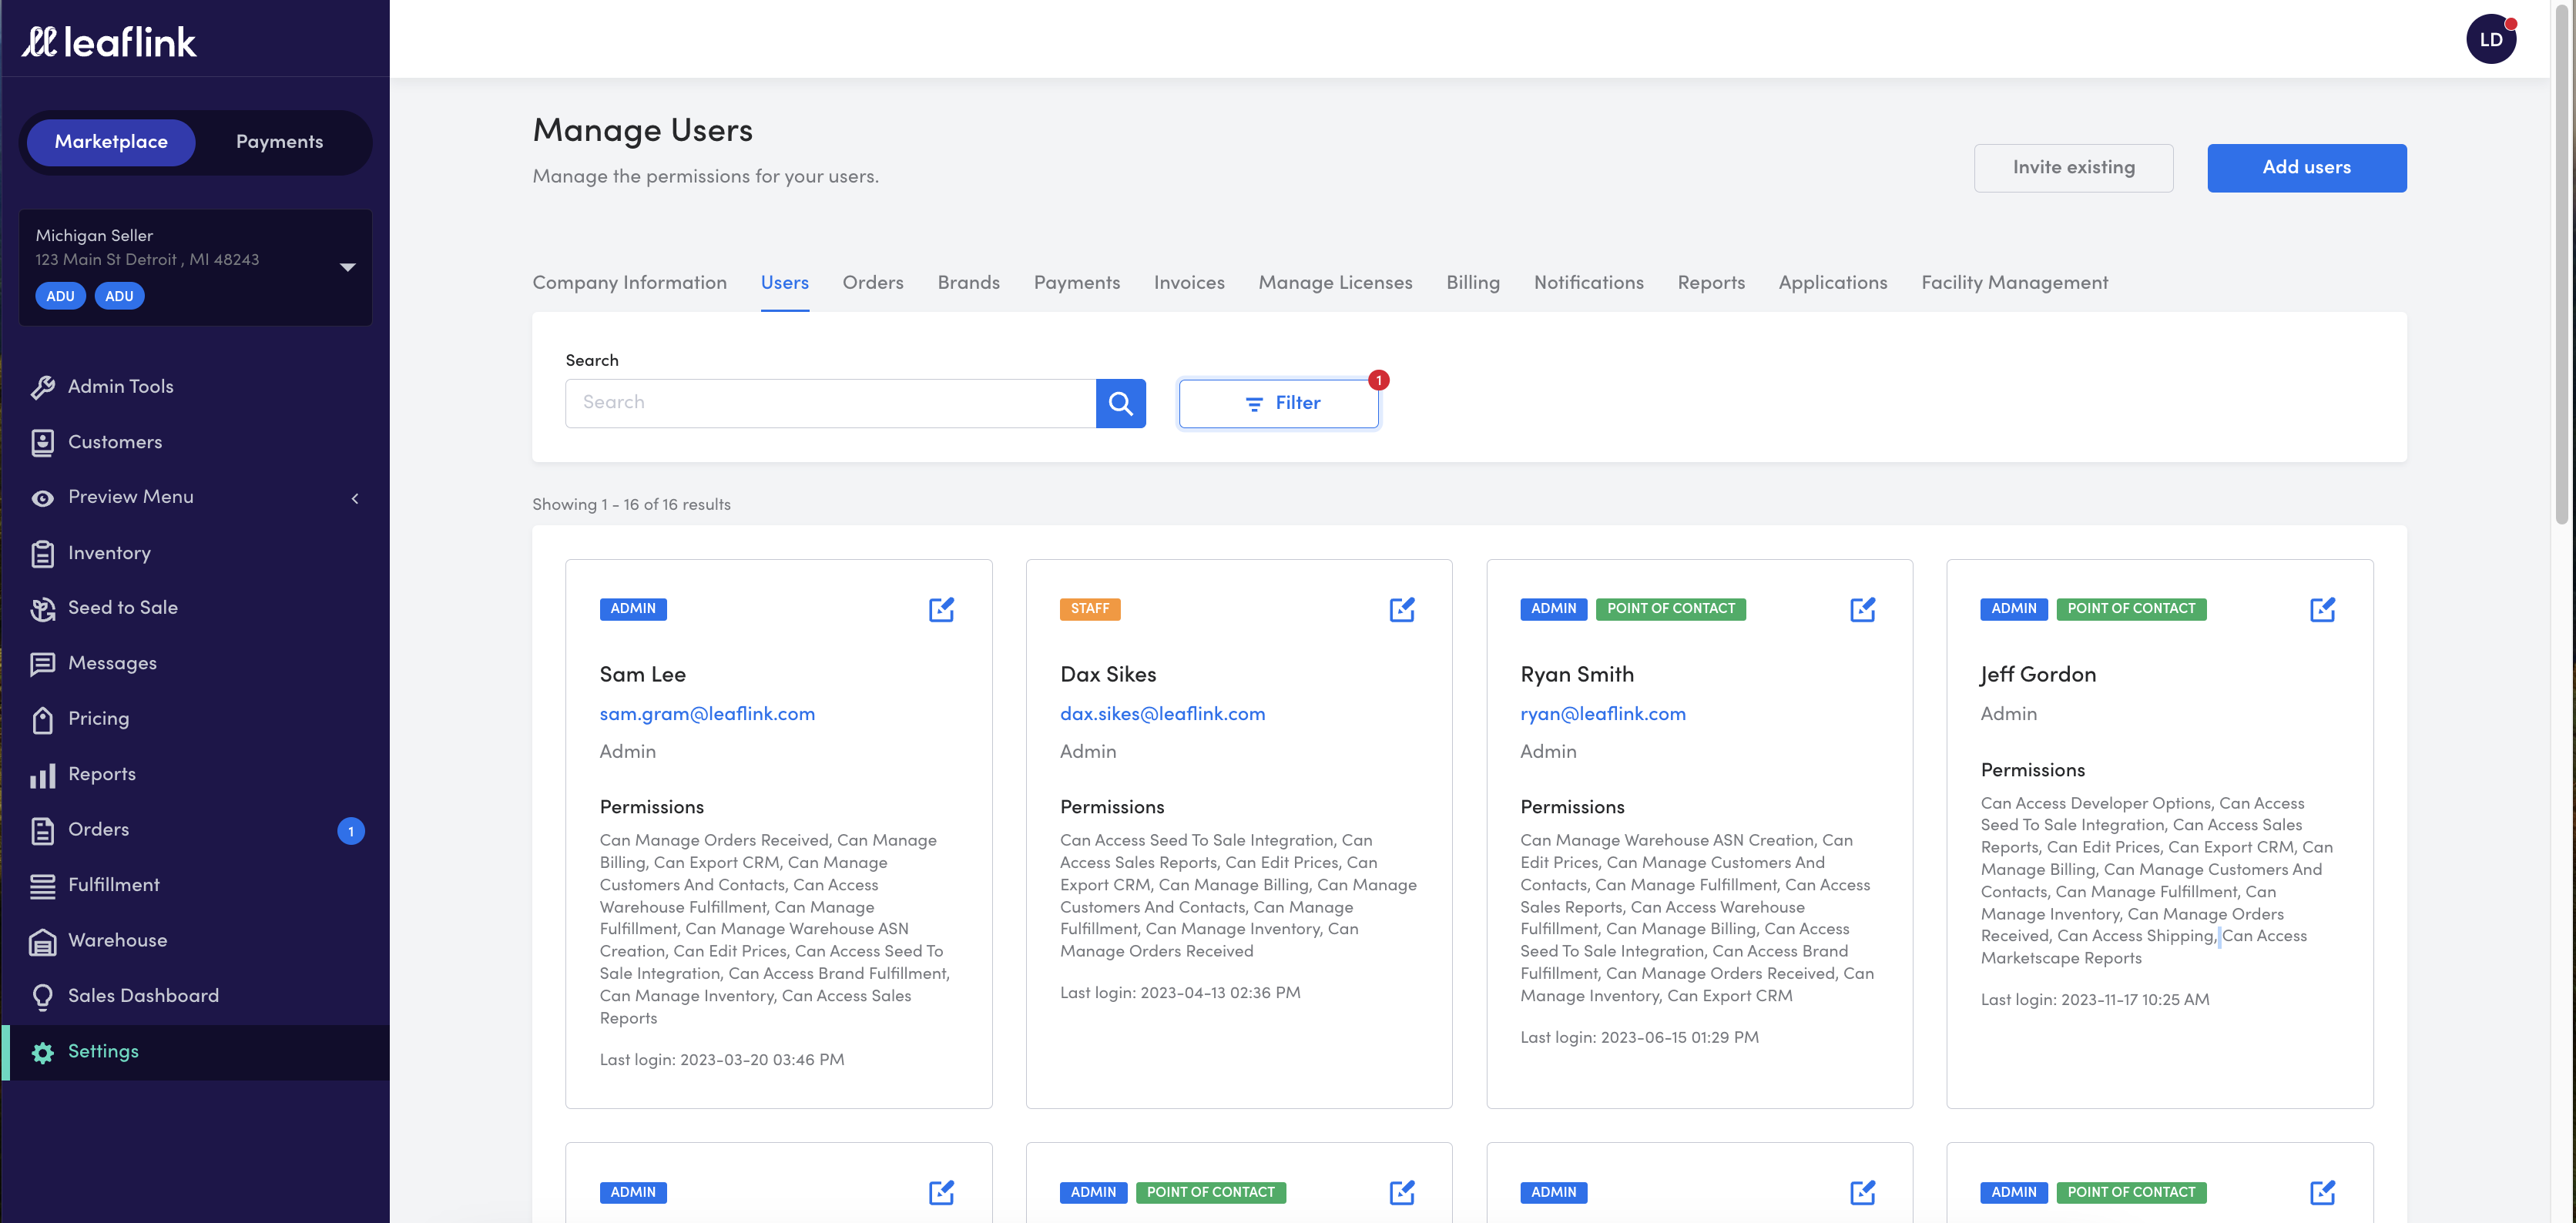
Task: Click the page vertical scrollbar
Action: click(2561, 265)
